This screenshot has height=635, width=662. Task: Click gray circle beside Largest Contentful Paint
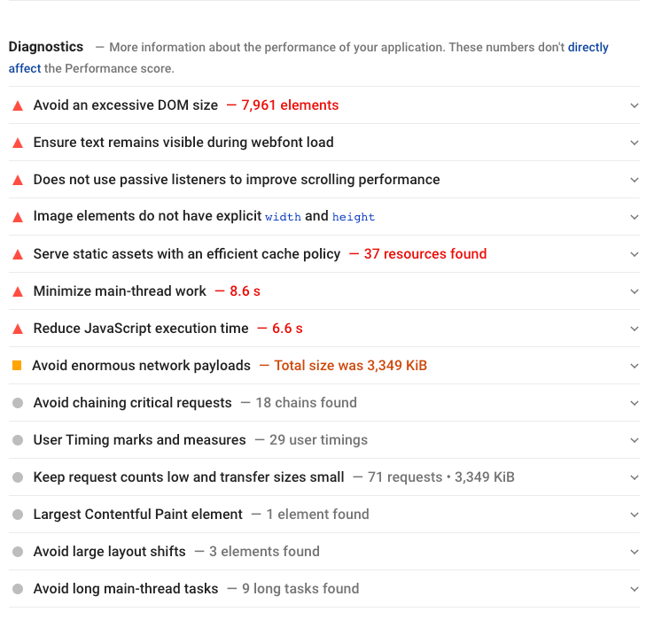pos(17,515)
